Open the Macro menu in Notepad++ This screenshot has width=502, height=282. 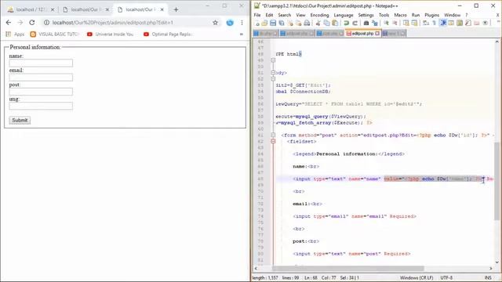(x=400, y=15)
